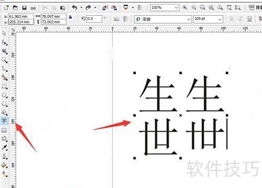Viewport: 262px width, 188px height.
Task: Copy the selection
Action: pyautogui.click(x=54, y=8)
